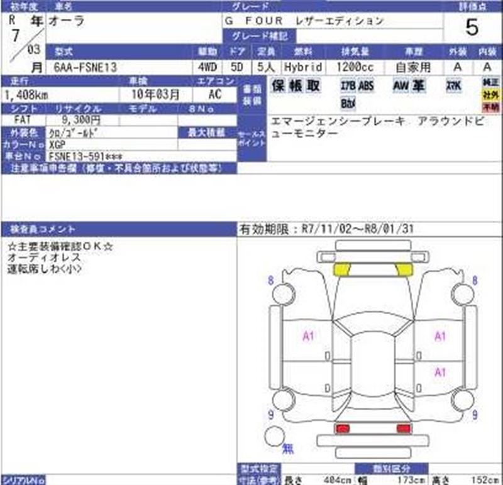Click the length value 404cm
Image resolution: width=503 pixels, height=485 pixels.
[x=338, y=480]
